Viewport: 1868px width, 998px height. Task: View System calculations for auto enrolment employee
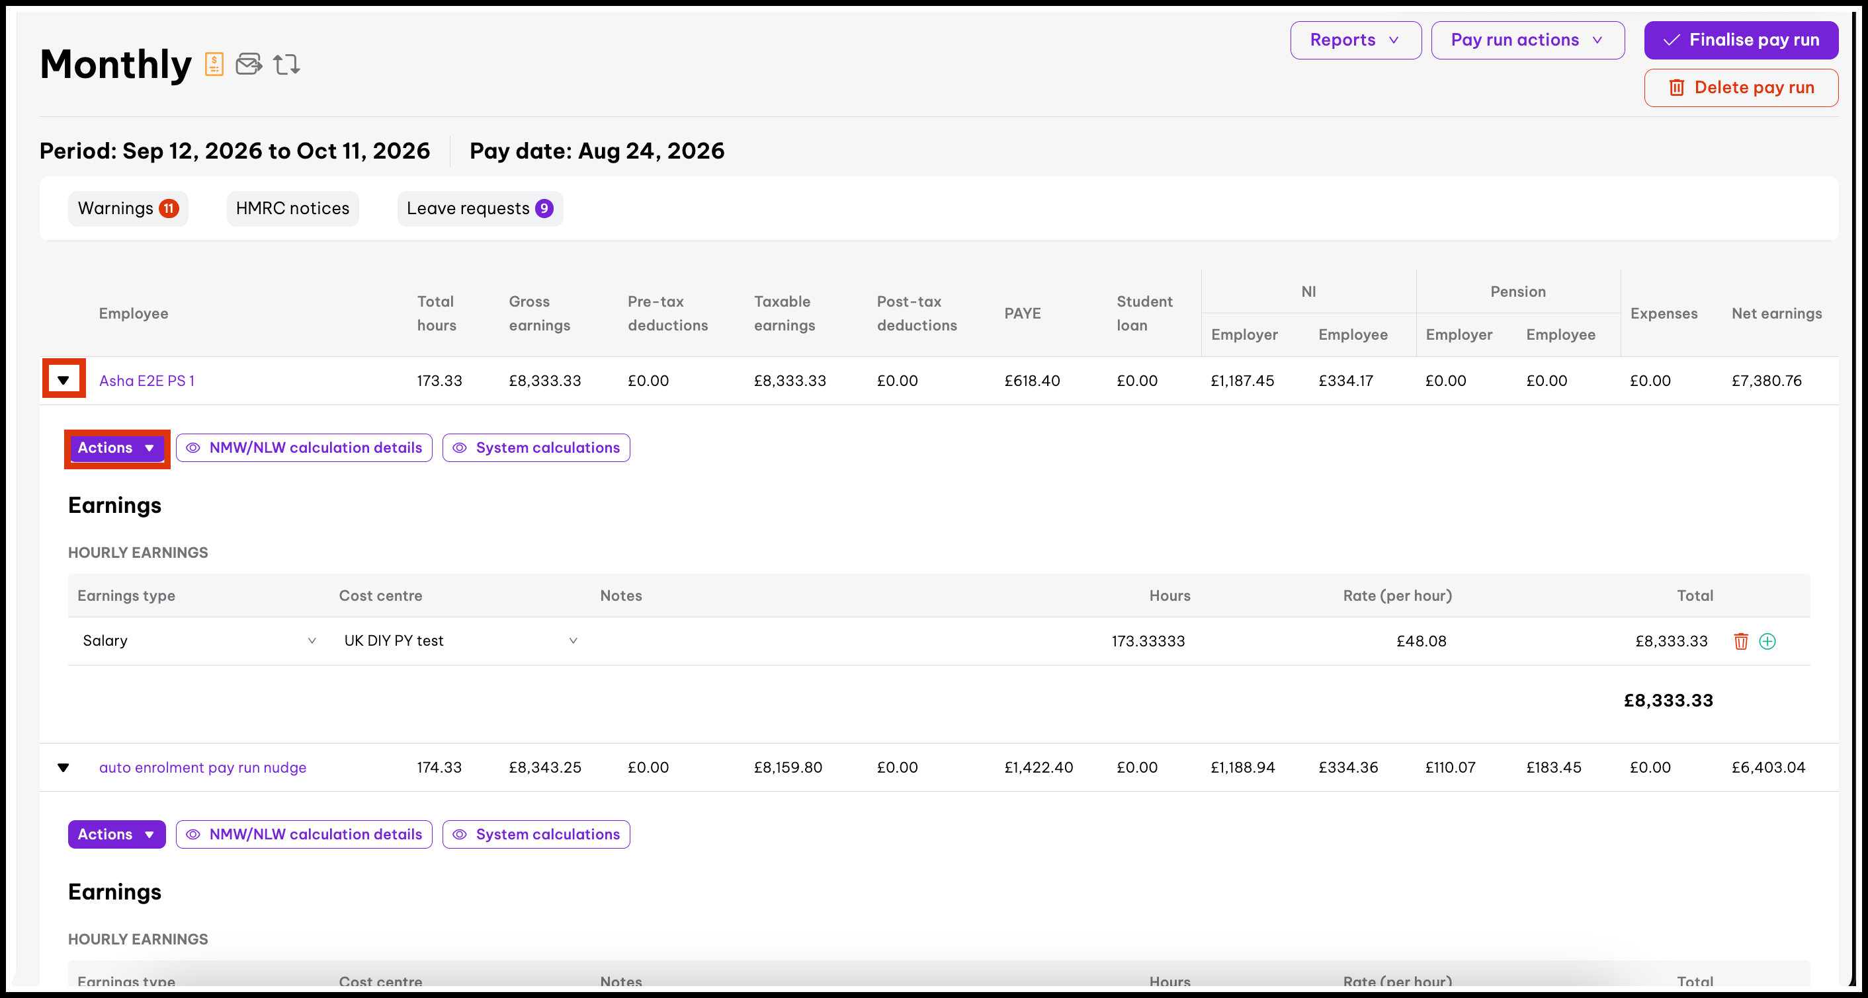click(536, 834)
